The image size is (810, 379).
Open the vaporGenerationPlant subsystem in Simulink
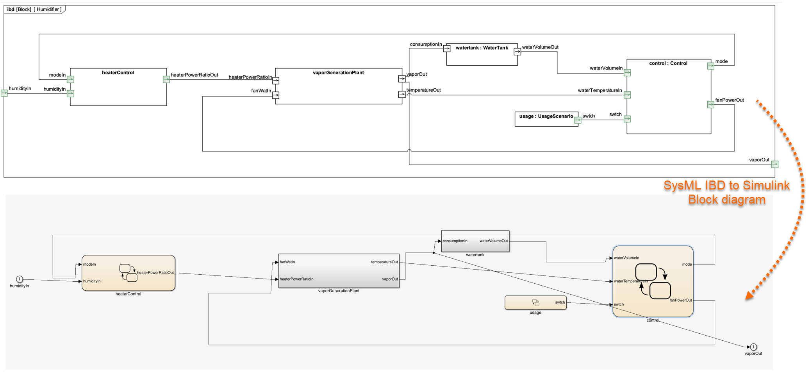339,271
